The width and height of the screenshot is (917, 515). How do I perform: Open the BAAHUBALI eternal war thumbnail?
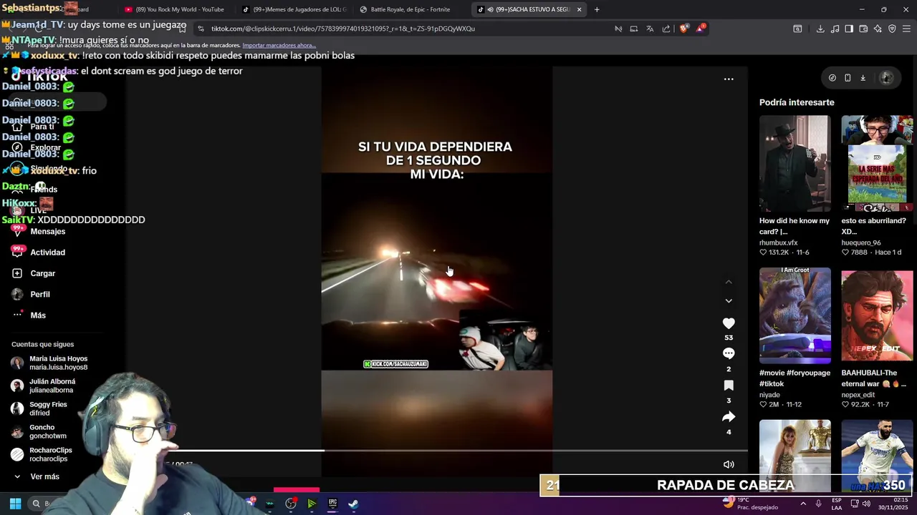[x=877, y=315]
